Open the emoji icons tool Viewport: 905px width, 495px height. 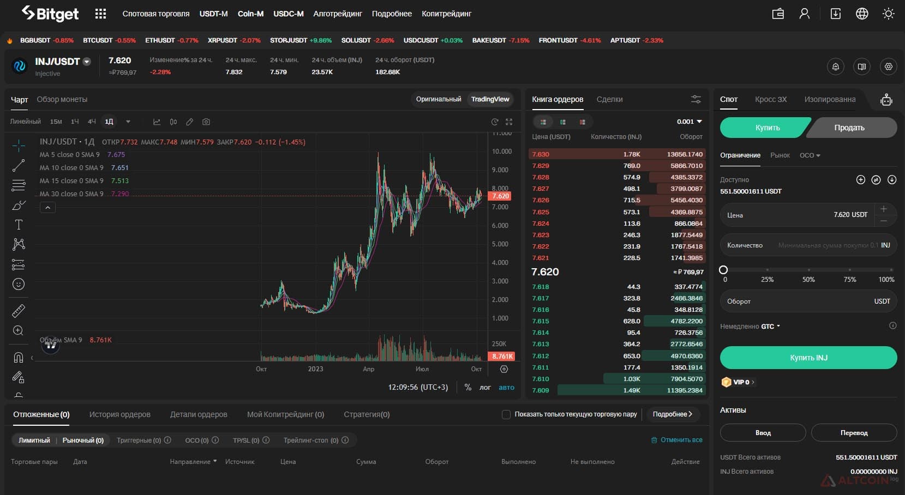[19, 284]
